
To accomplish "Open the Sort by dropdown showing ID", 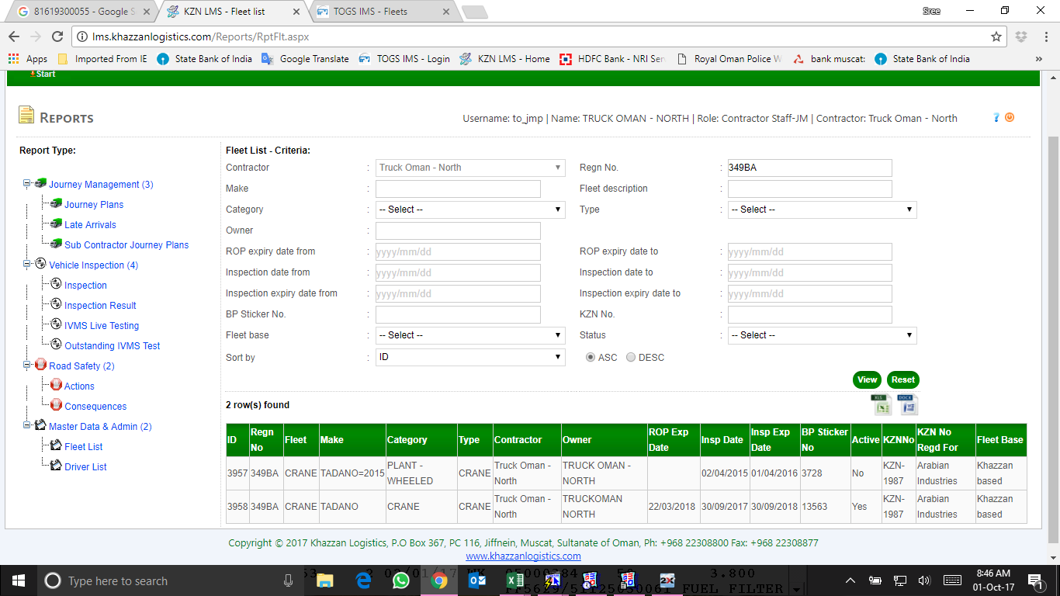I will (x=470, y=357).
